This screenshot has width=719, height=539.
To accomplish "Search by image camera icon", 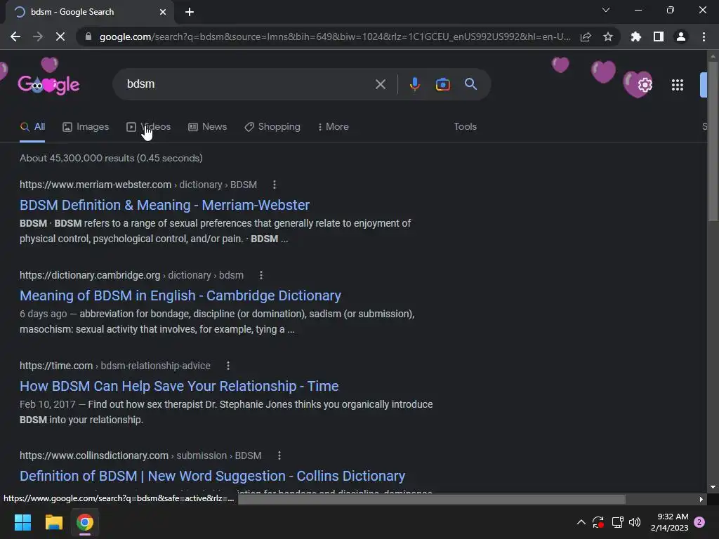I will point(442,84).
